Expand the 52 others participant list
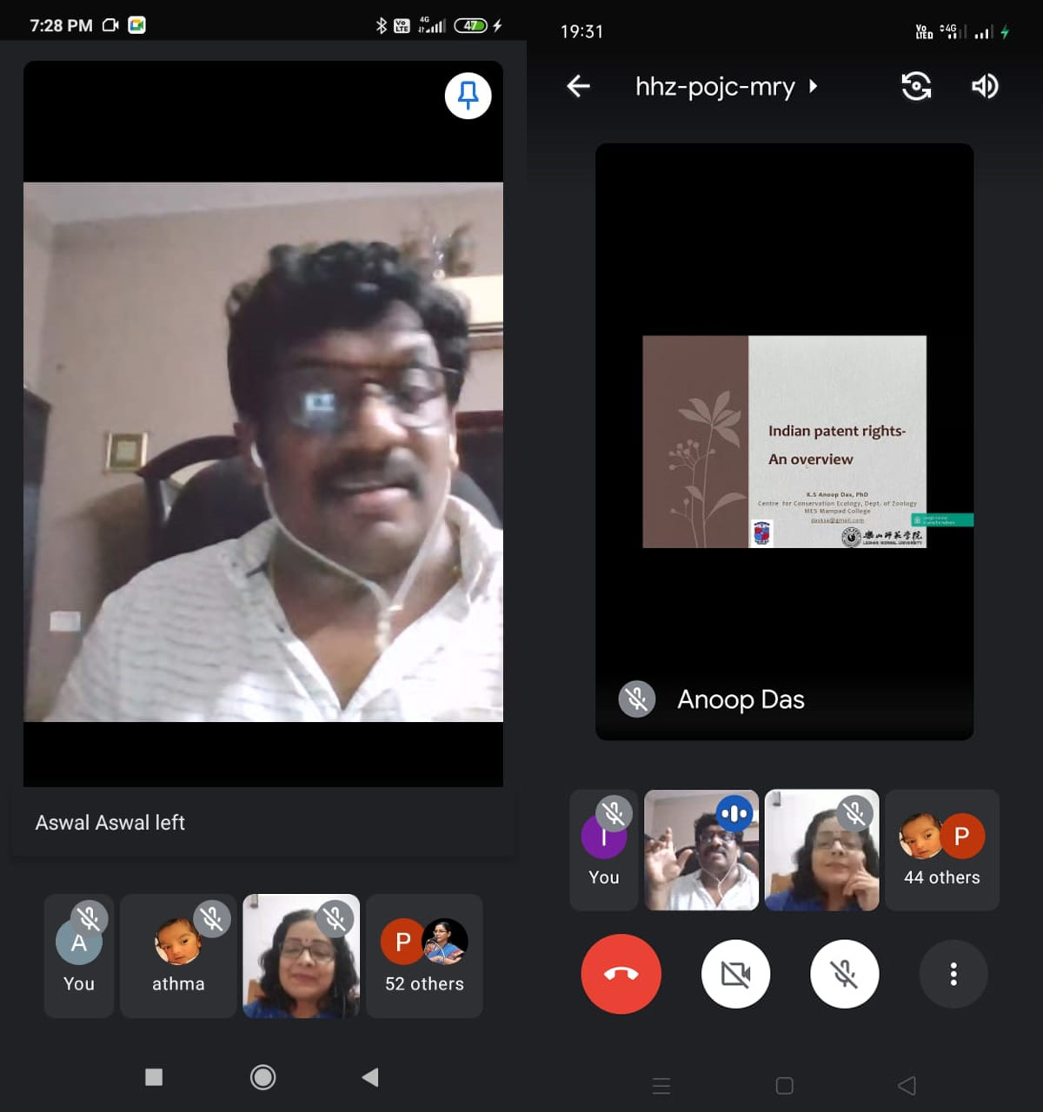The height and width of the screenshot is (1112, 1043). pyautogui.click(x=424, y=956)
